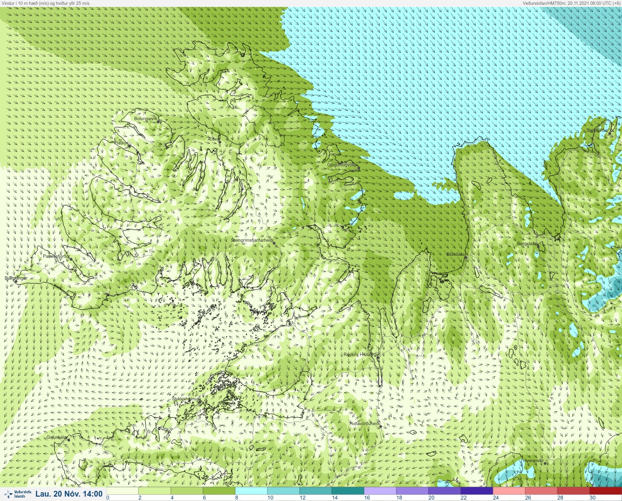Select the Bolungarvík station marker
The image size is (622, 501).
coord(158,121)
